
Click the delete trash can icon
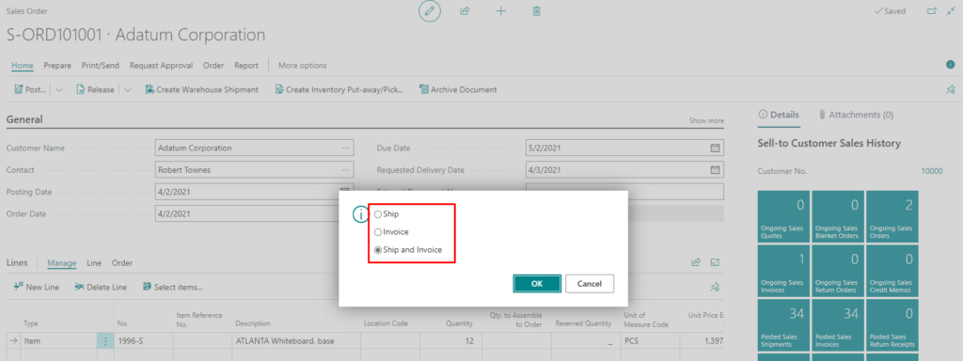tap(536, 11)
